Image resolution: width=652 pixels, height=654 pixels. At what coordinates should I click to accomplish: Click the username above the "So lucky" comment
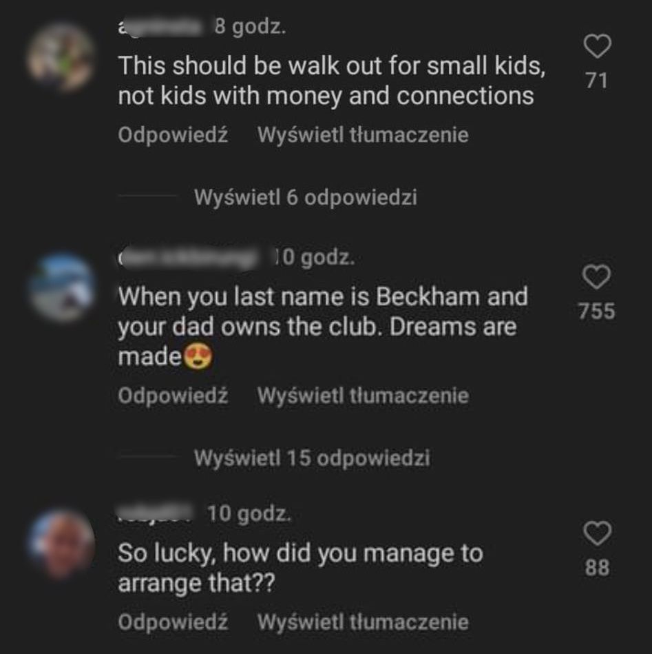[159, 513]
